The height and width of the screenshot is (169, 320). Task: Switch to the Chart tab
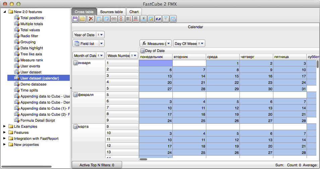click(x=134, y=12)
